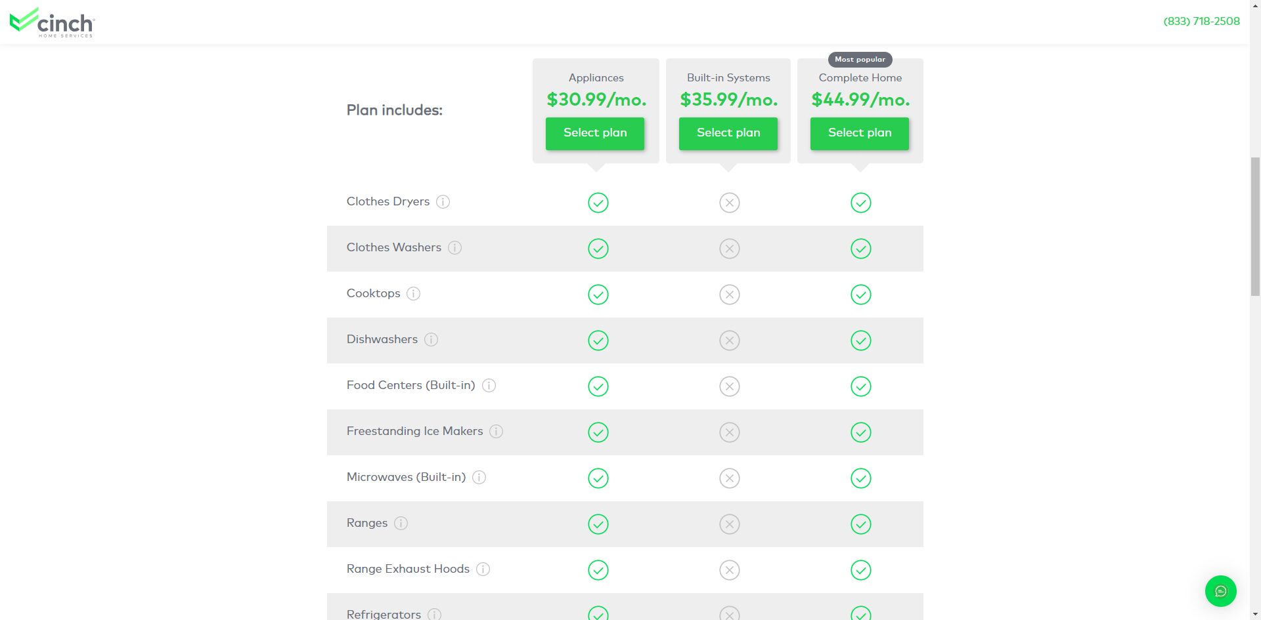
Task: View Cooktops coverage details via info icon
Action: (x=413, y=294)
